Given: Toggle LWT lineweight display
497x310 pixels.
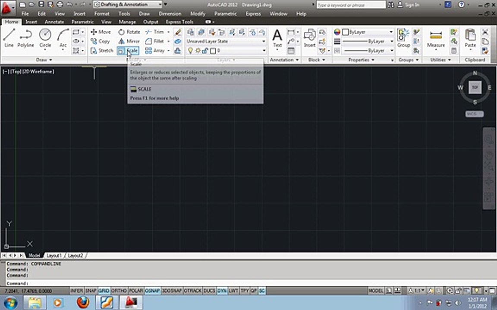Looking at the screenshot, I should (233, 291).
